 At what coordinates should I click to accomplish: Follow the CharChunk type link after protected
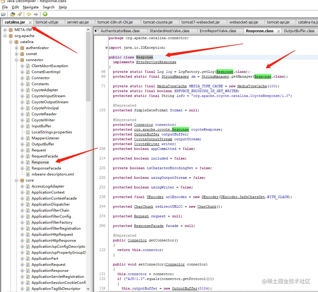[x=143, y=207]
